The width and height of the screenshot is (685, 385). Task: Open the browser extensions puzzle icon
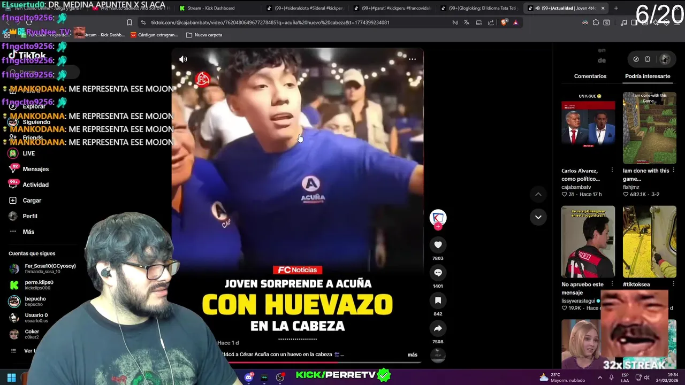(x=596, y=22)
